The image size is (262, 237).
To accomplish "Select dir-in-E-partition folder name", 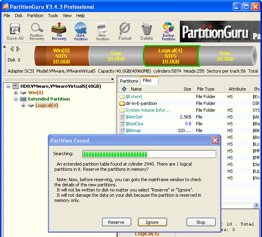I will click(141, 103).
